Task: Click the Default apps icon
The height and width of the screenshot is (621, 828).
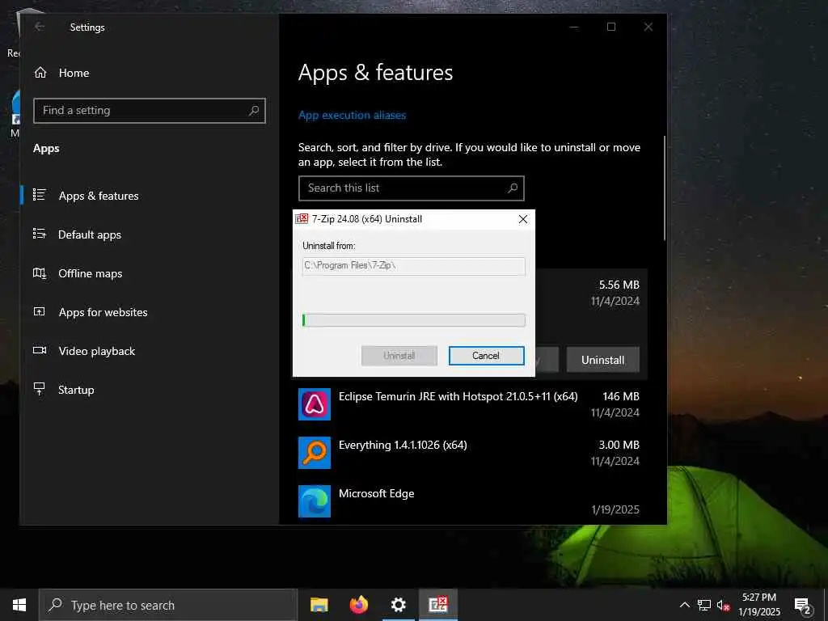Action: click(x=40, y=234)
